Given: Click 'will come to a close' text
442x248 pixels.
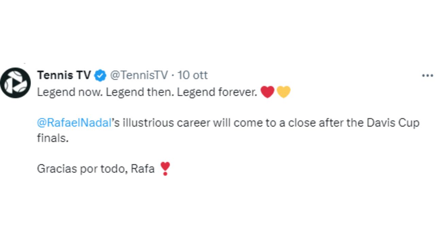Looking at the screenshot, I should 265,123.
